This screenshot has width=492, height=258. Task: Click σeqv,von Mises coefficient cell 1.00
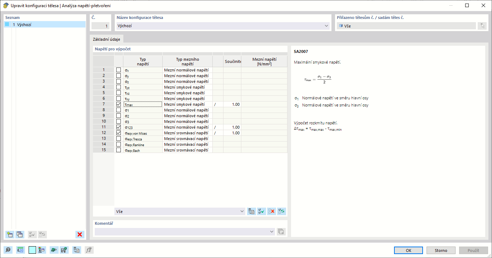point(232,133)
